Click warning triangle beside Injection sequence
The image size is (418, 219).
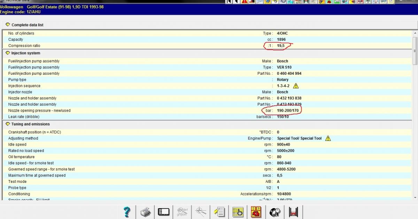point(296,86)
